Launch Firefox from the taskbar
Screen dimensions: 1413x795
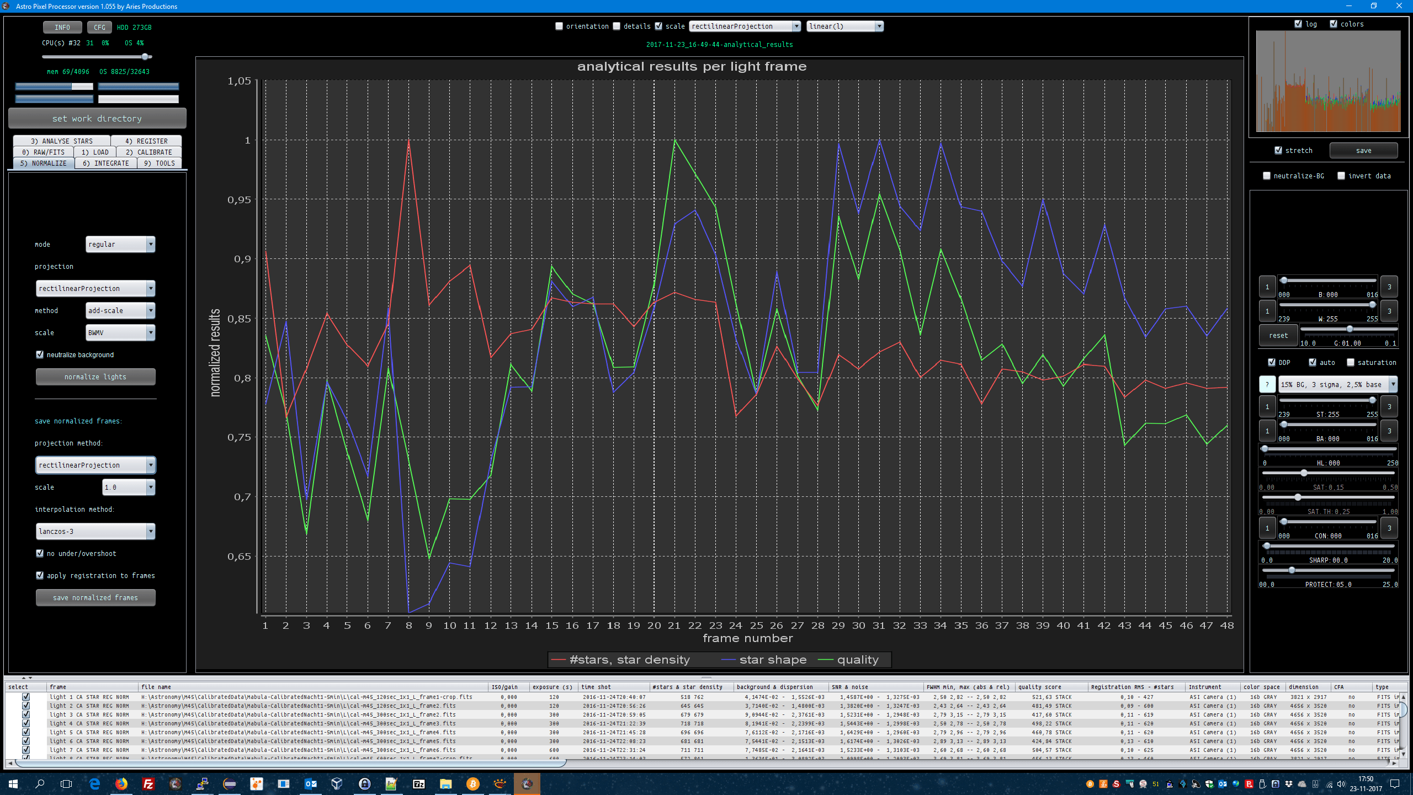click(121, 783)
